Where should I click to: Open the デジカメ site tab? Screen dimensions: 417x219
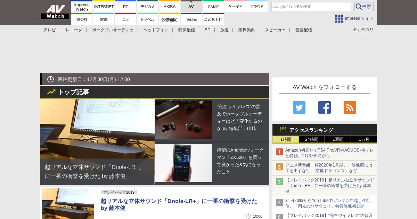pyautogui.click(x=147, y=6)
